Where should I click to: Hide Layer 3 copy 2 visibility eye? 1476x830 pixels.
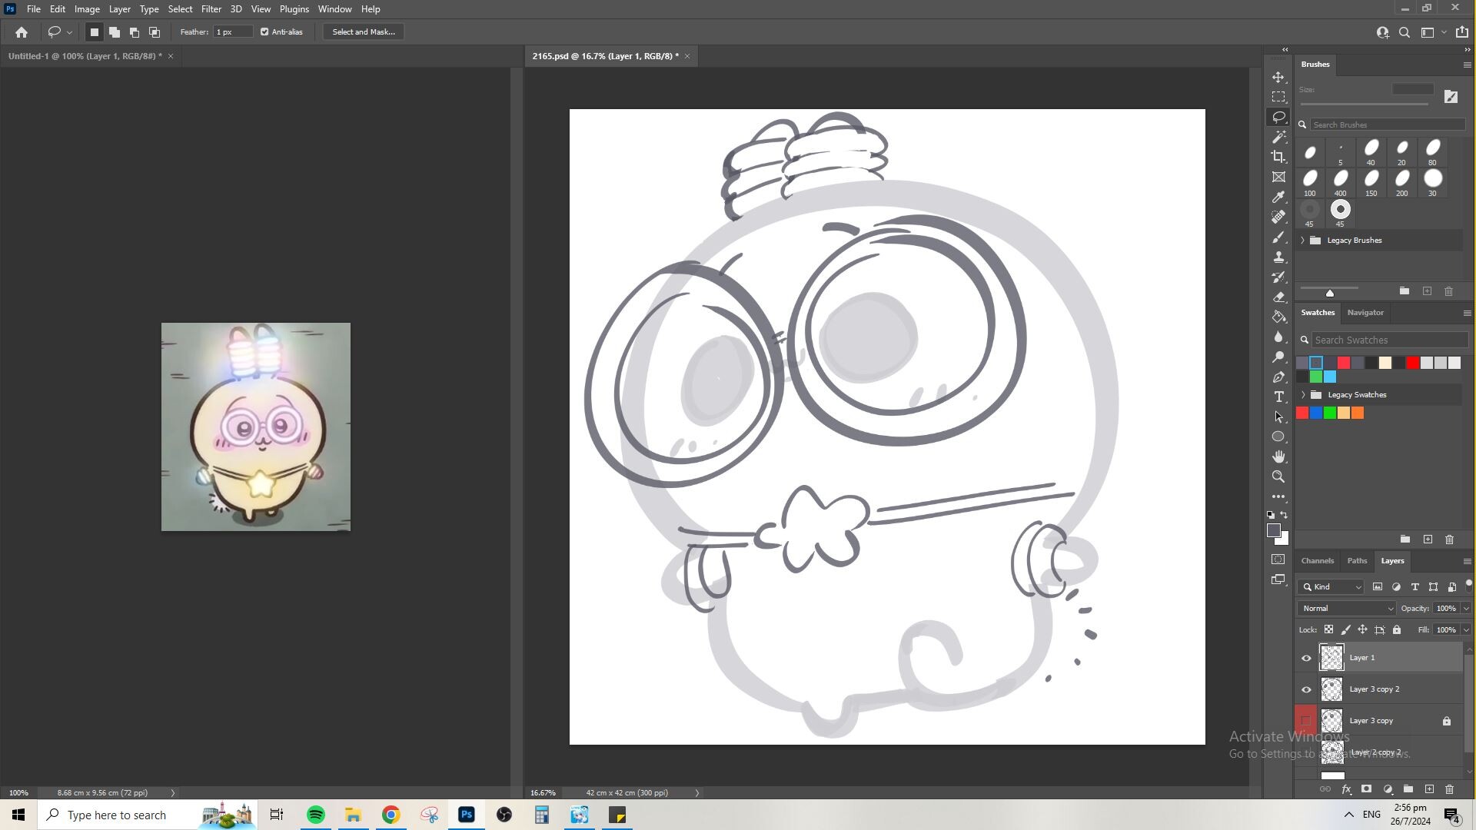[1306, 689]
